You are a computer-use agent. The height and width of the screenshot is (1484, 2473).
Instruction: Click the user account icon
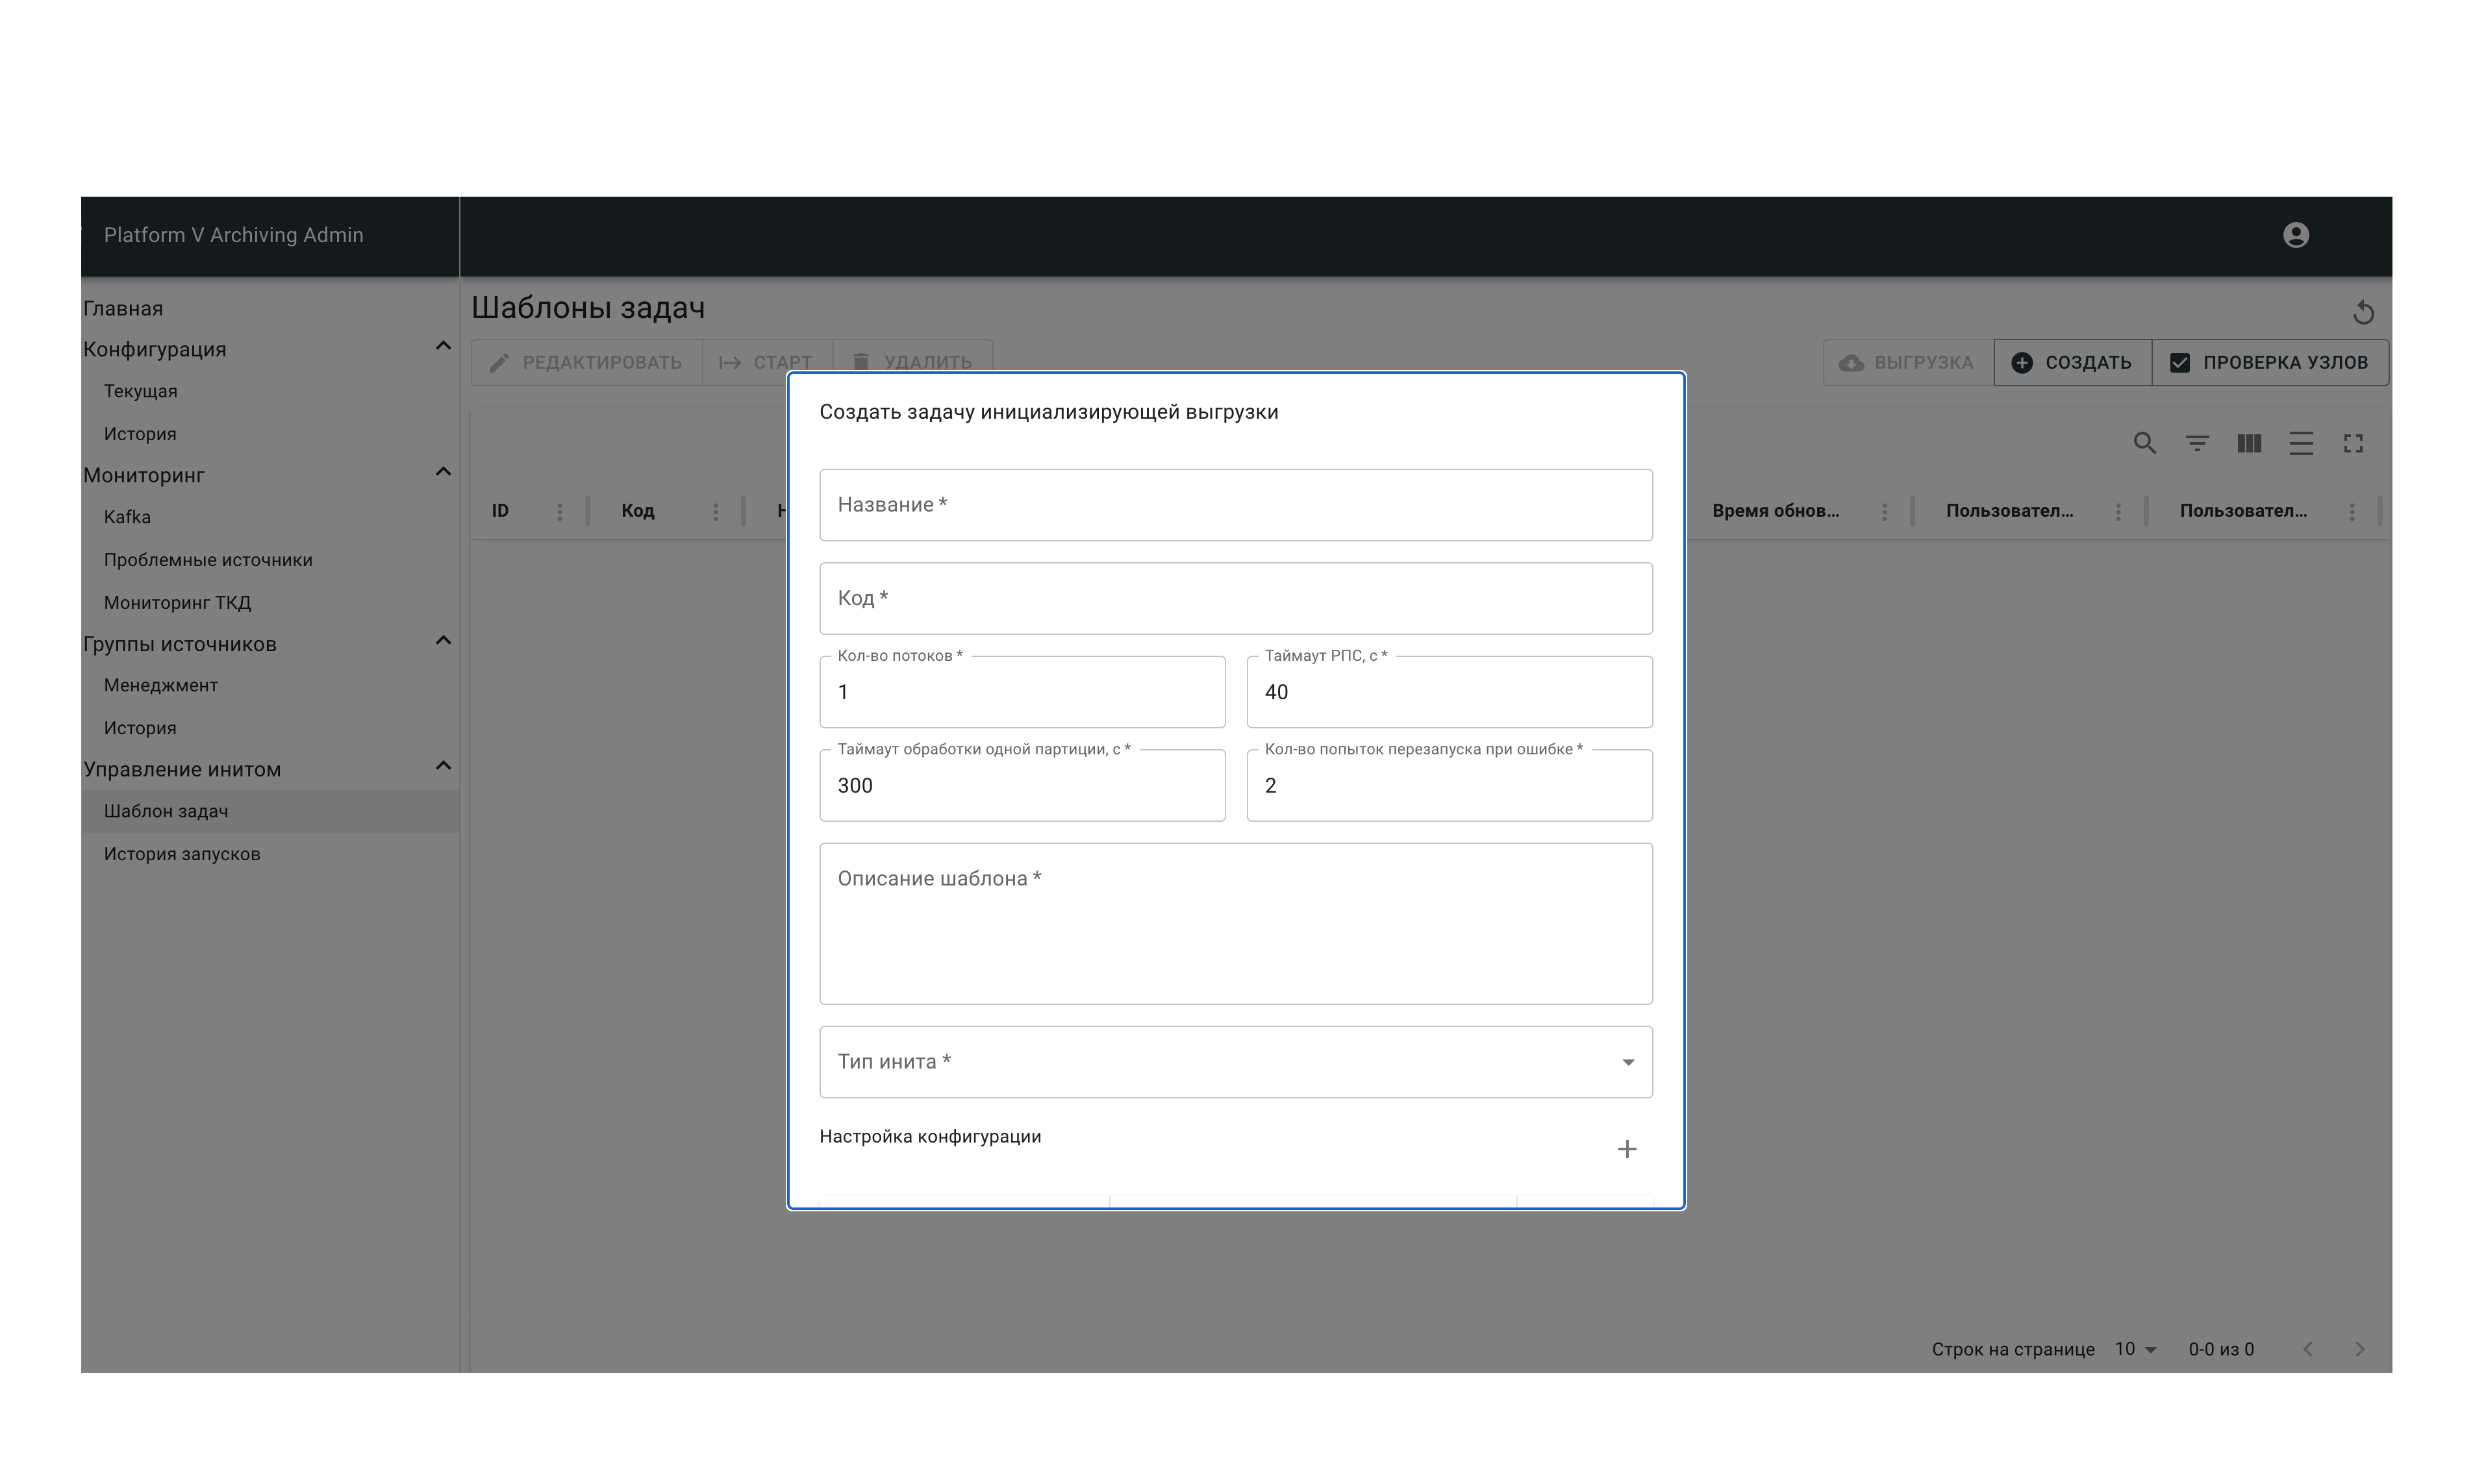click(2295, 235)
